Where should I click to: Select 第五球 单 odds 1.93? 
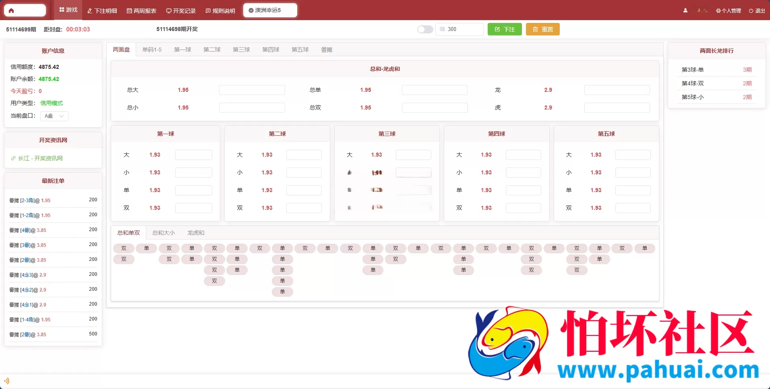[596, 190]
